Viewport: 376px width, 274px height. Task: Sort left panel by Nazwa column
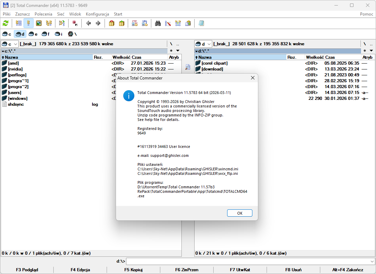(47, 57)
